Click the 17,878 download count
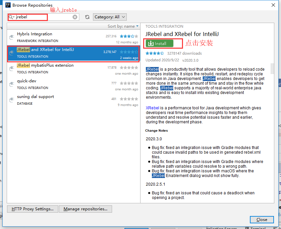This screenshot has width=281, height=229. click(x=112, y=68)
